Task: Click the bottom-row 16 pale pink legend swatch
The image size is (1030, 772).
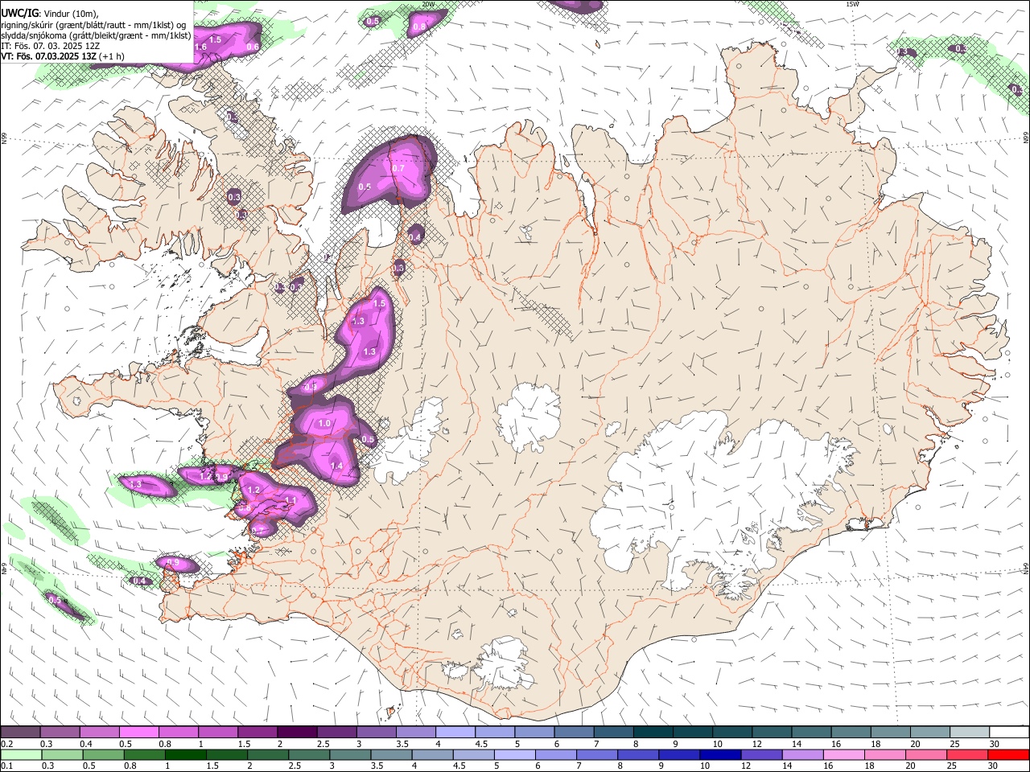Action: [x=845, y=754]
